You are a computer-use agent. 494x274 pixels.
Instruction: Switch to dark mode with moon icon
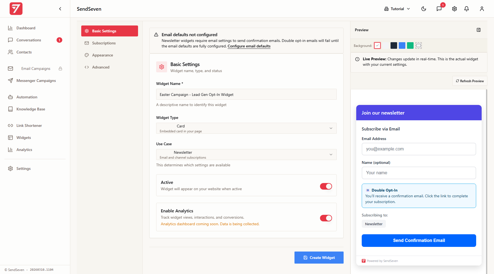coord(424,9)
